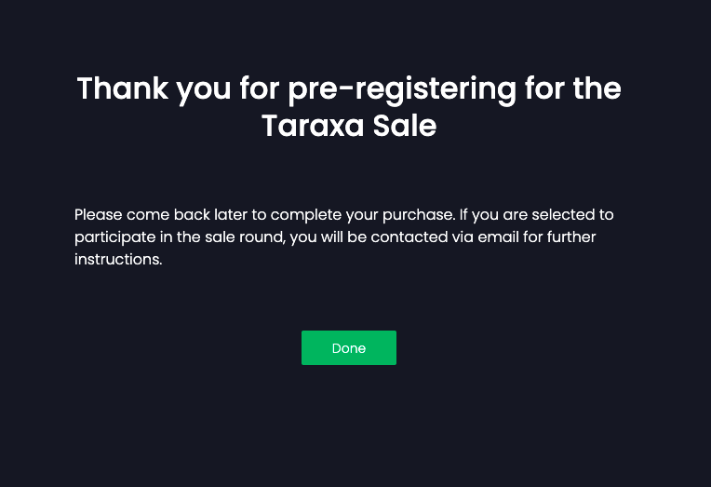Click the capitalized "Sale" in the heading
The width and height of the screenshot is (711, 487).
405,126
